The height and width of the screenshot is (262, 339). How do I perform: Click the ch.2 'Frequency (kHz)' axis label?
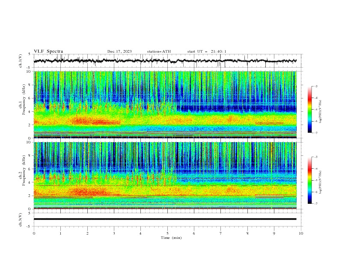pos(24,170)
